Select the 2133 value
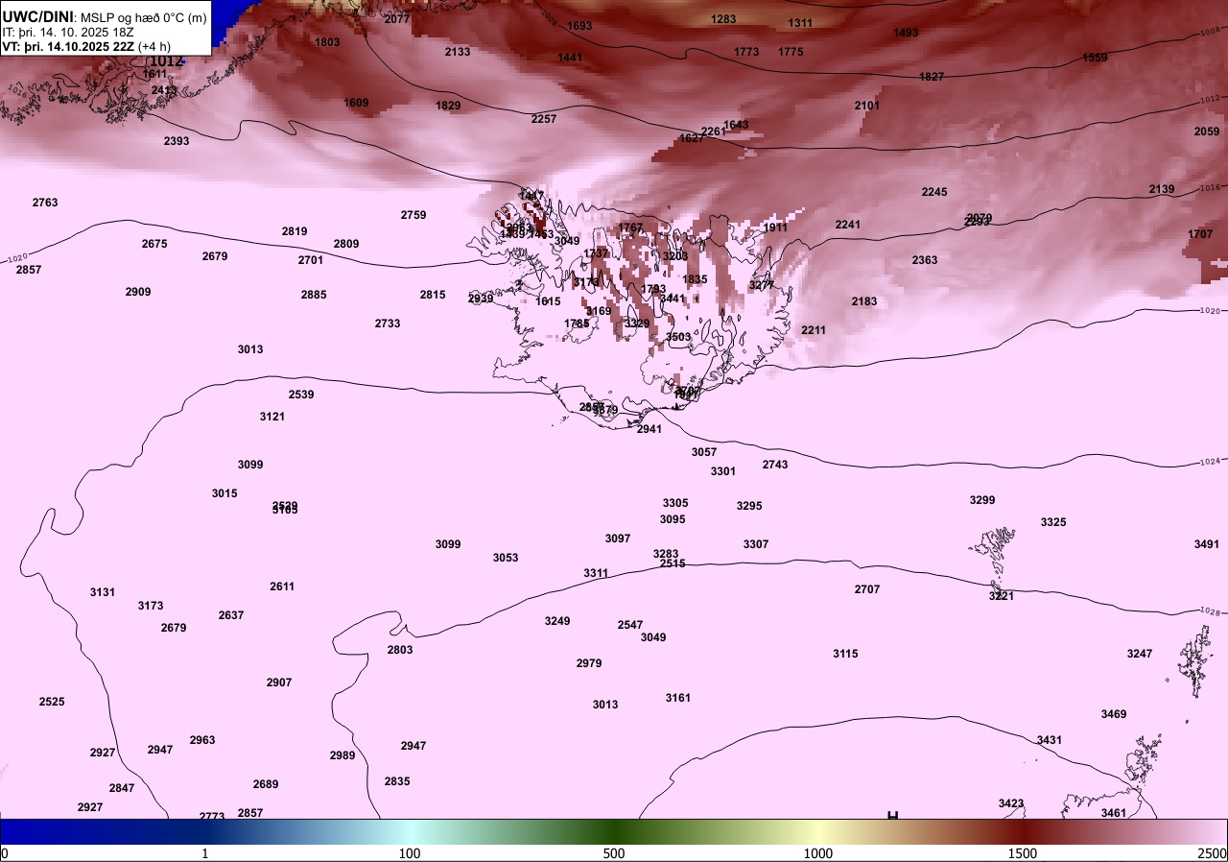1228x862 pixels. [458, 52]
